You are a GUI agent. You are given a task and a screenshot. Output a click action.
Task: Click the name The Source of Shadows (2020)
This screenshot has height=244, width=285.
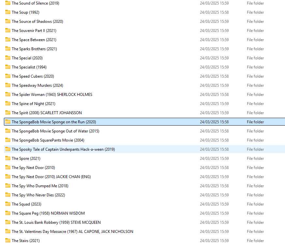click(x=37, y=22)
